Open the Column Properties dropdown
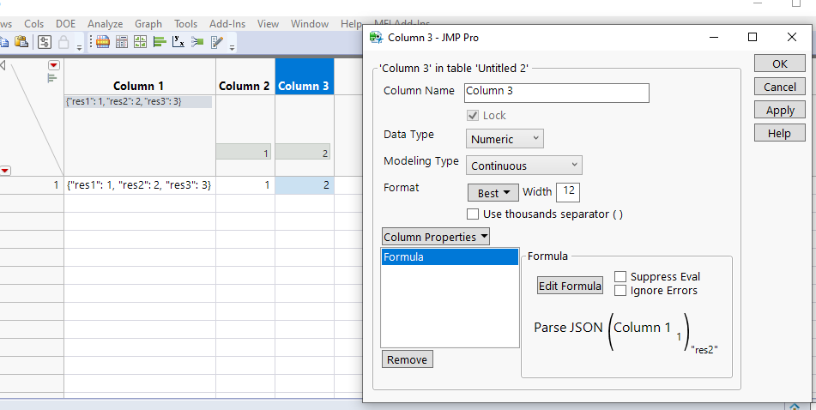This screenshot has width=816, height=410. point(436,237)
